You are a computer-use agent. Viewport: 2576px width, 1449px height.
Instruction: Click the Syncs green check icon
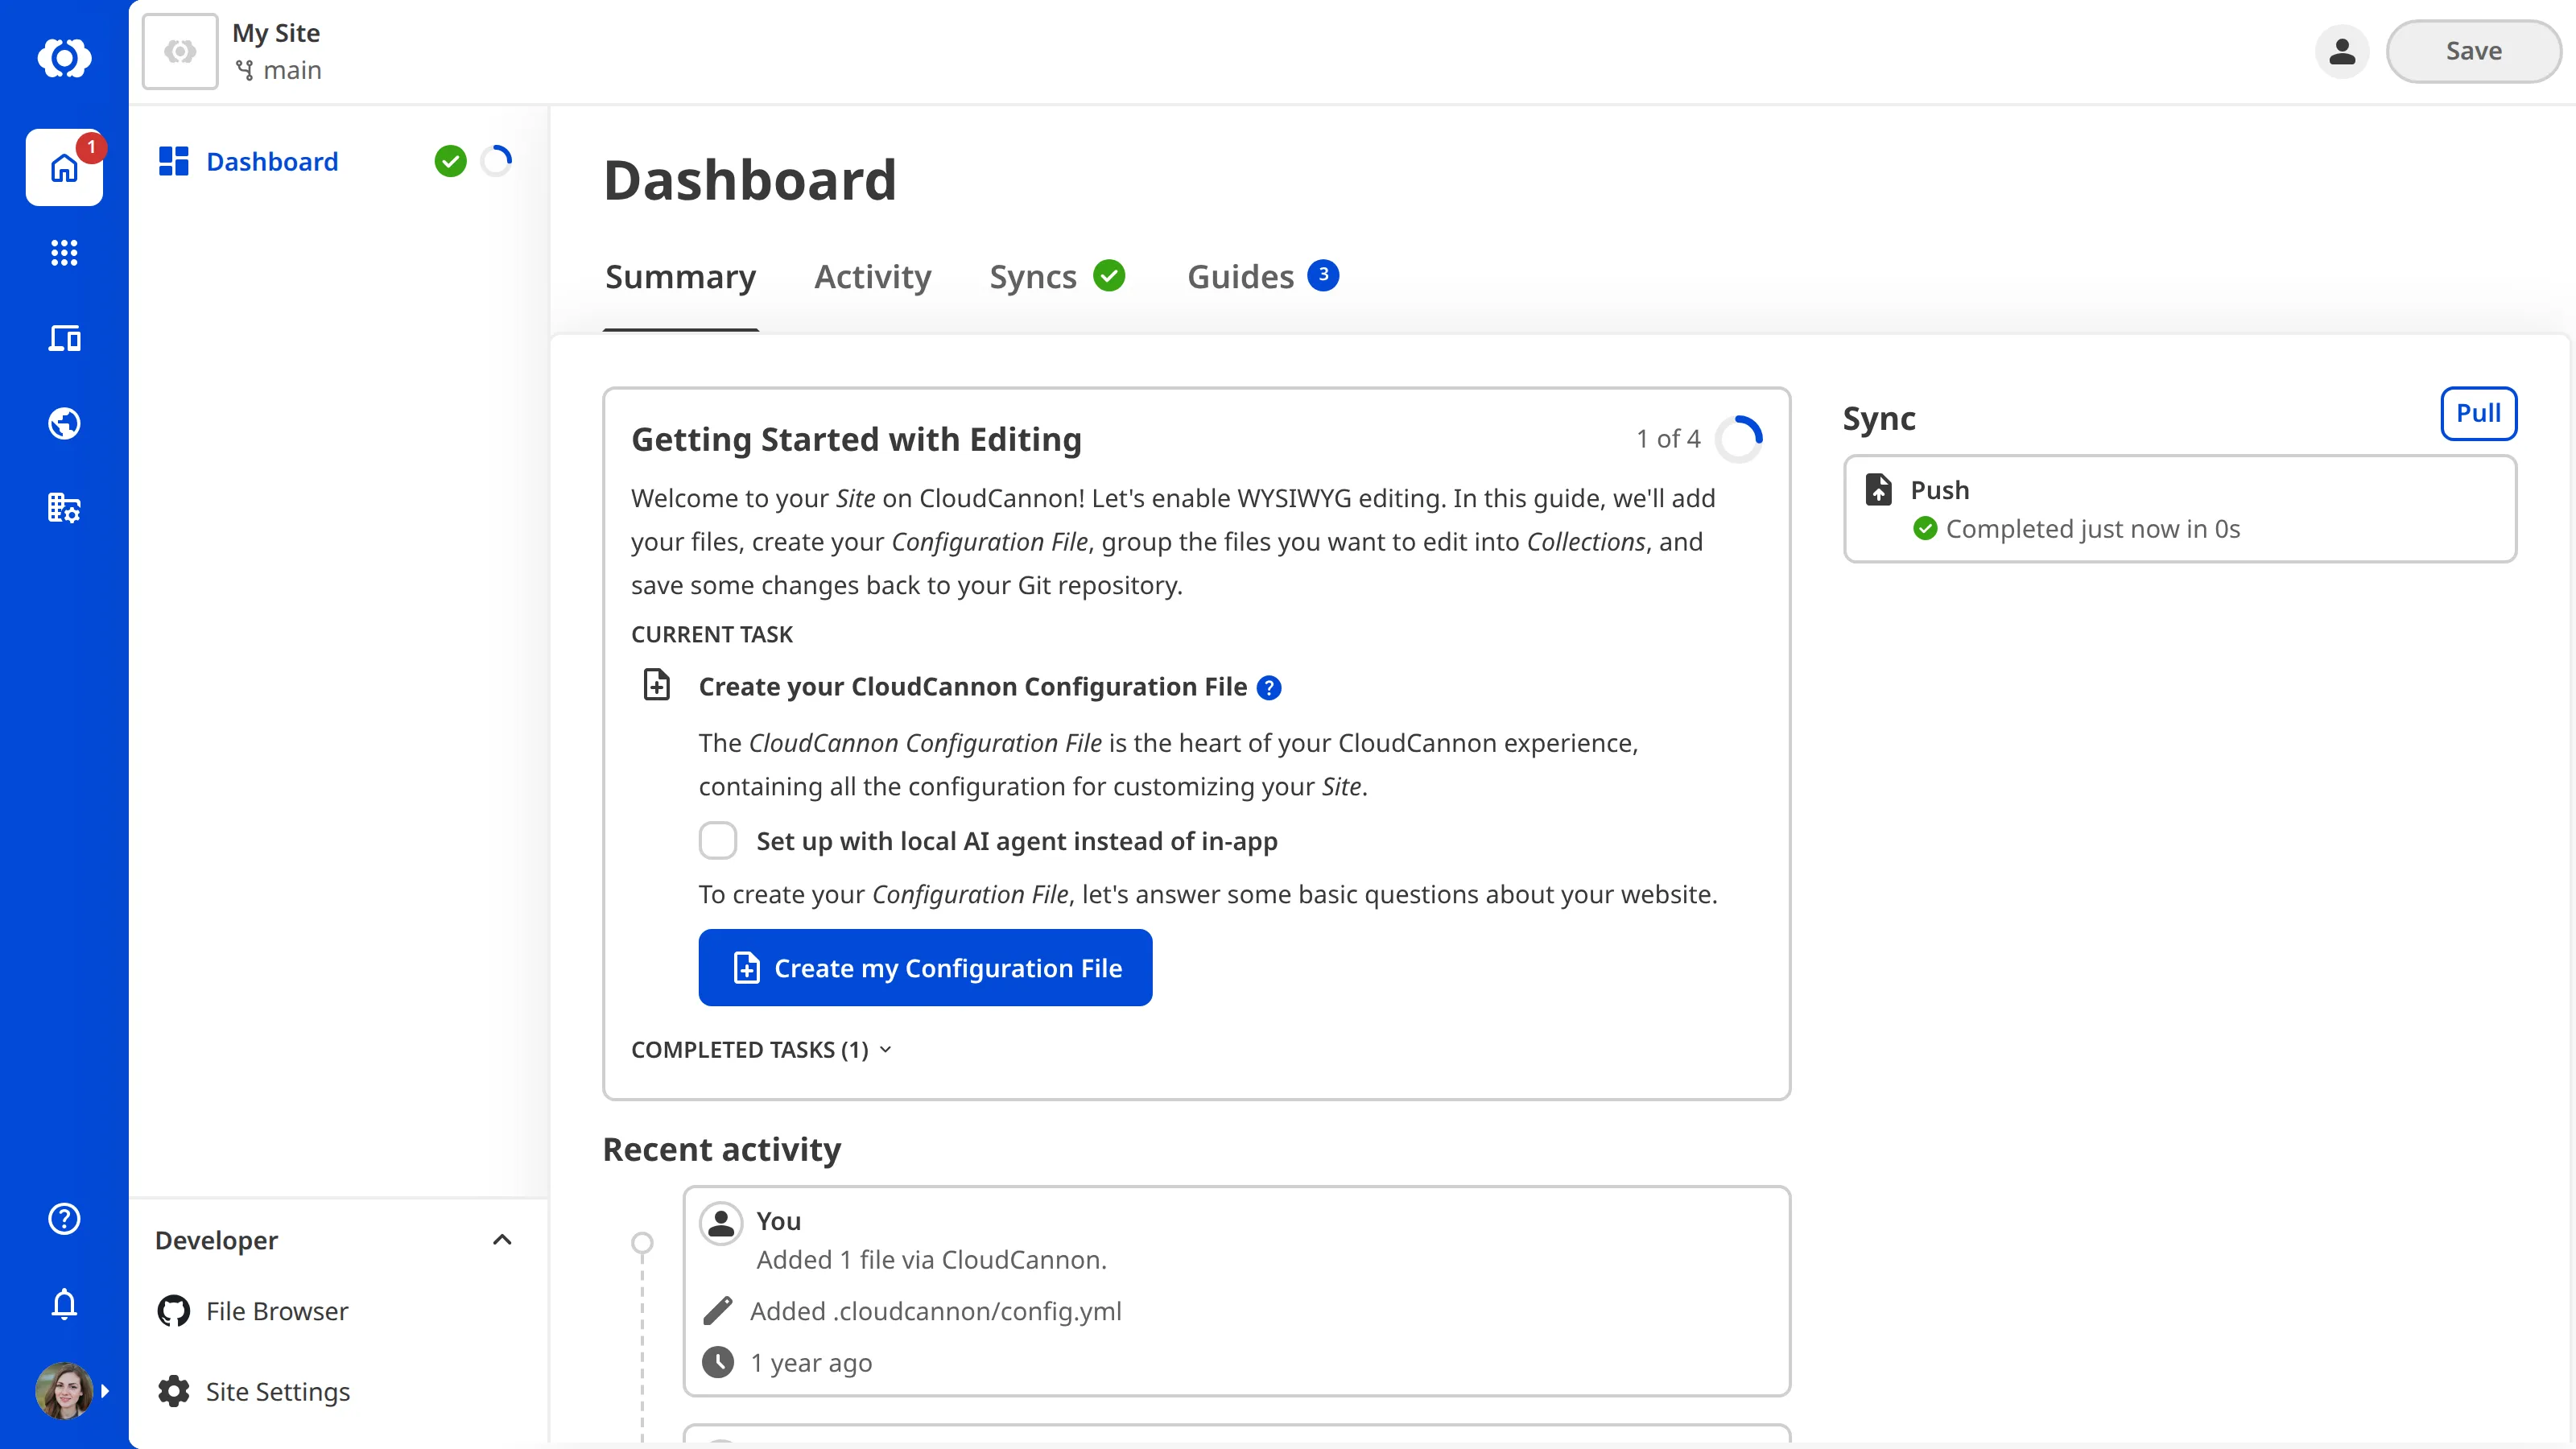(1109, 275)
